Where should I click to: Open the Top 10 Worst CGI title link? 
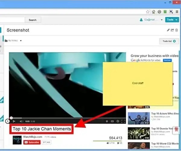[165, 144]
